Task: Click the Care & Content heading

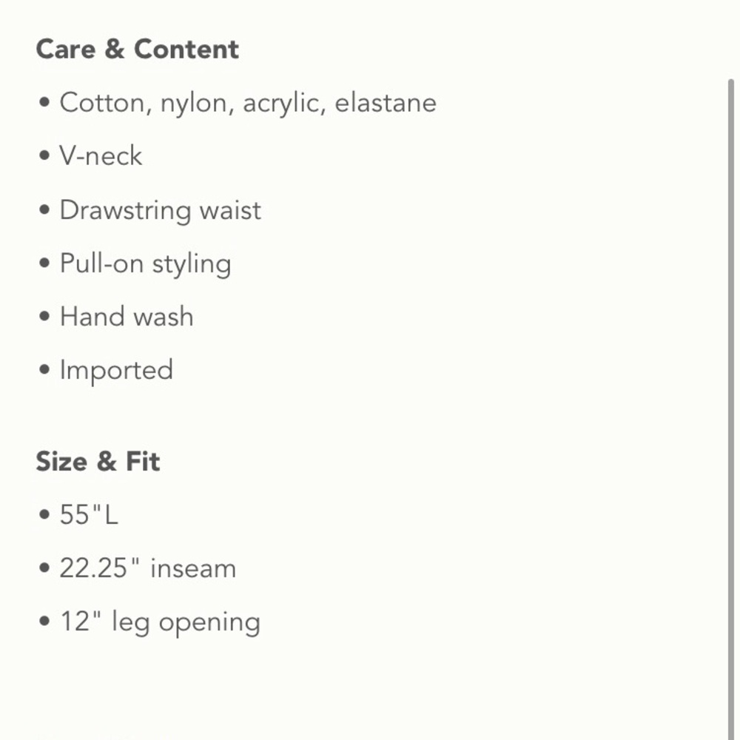Action: [x=137, y=50]
